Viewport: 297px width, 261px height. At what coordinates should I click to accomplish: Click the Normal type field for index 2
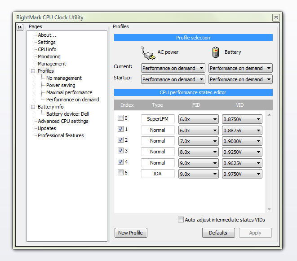158,141
